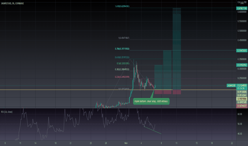Click the 0.25000000 price axis value
Viewport: 248px width, 146px height.
242,78
